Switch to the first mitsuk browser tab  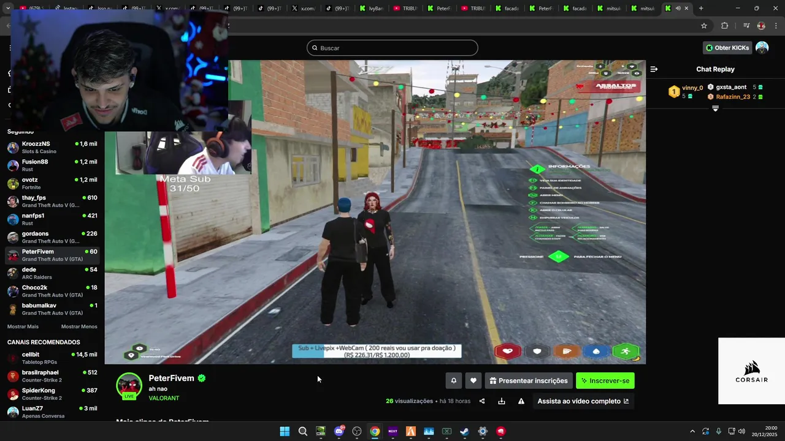point(608,8)
